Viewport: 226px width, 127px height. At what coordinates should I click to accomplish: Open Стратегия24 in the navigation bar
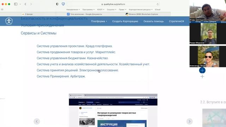click(177, 21)
